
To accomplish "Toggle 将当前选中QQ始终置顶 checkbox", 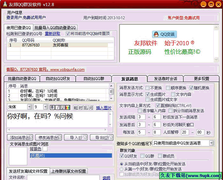I will pos(68,34).
